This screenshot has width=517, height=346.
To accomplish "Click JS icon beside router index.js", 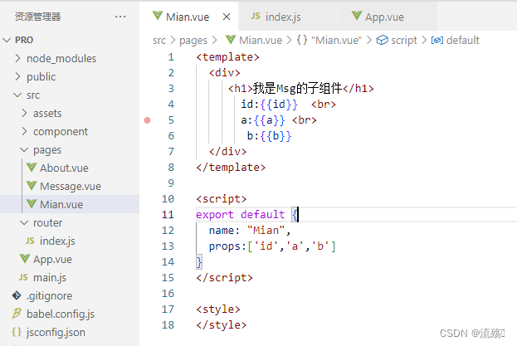I will (30, 241).
